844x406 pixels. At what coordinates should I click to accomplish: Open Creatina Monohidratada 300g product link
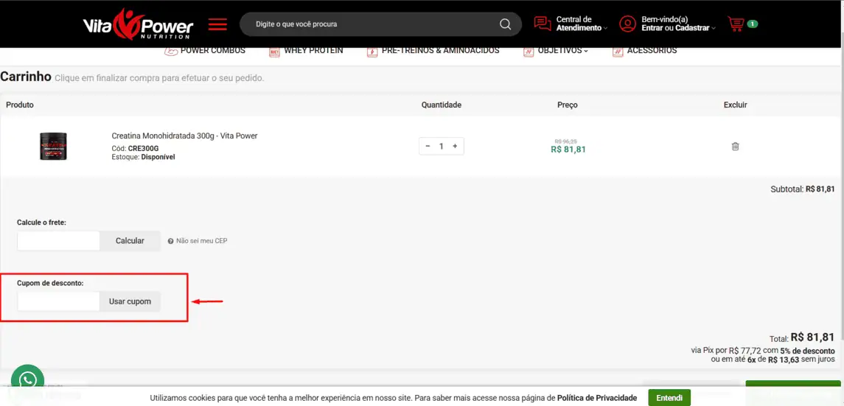(x=184, y=136)
